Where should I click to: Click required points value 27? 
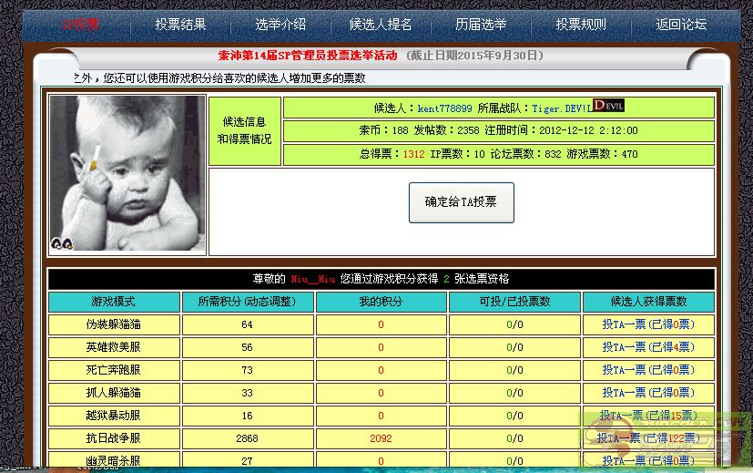[x=247, y=461]
